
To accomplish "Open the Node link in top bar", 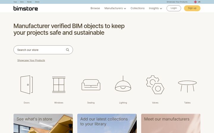I will point(29,2).
